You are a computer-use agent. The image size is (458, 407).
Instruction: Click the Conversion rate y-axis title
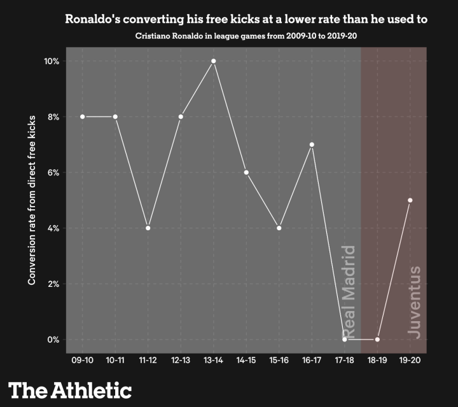[x=32, y=200]
